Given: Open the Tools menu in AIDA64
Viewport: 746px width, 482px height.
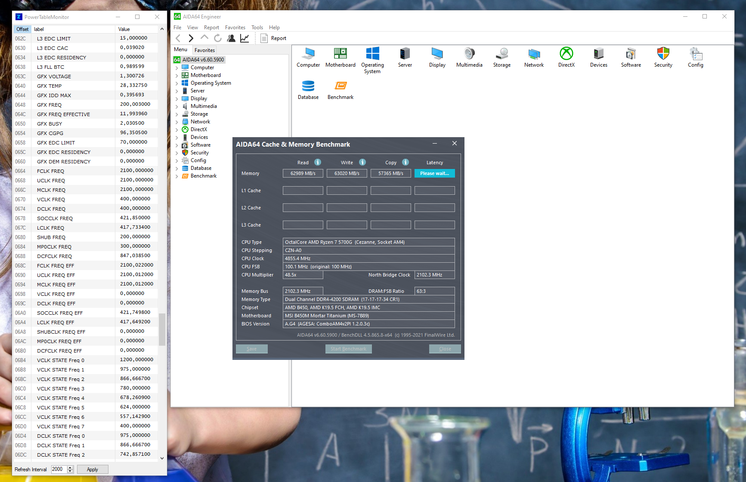Looking at the screenshot, I should 257,28.
